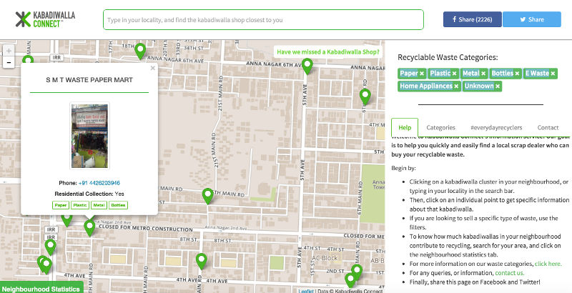Remove the Bottles category filter
The image size is (572, 293).
[x=517, y=74]
